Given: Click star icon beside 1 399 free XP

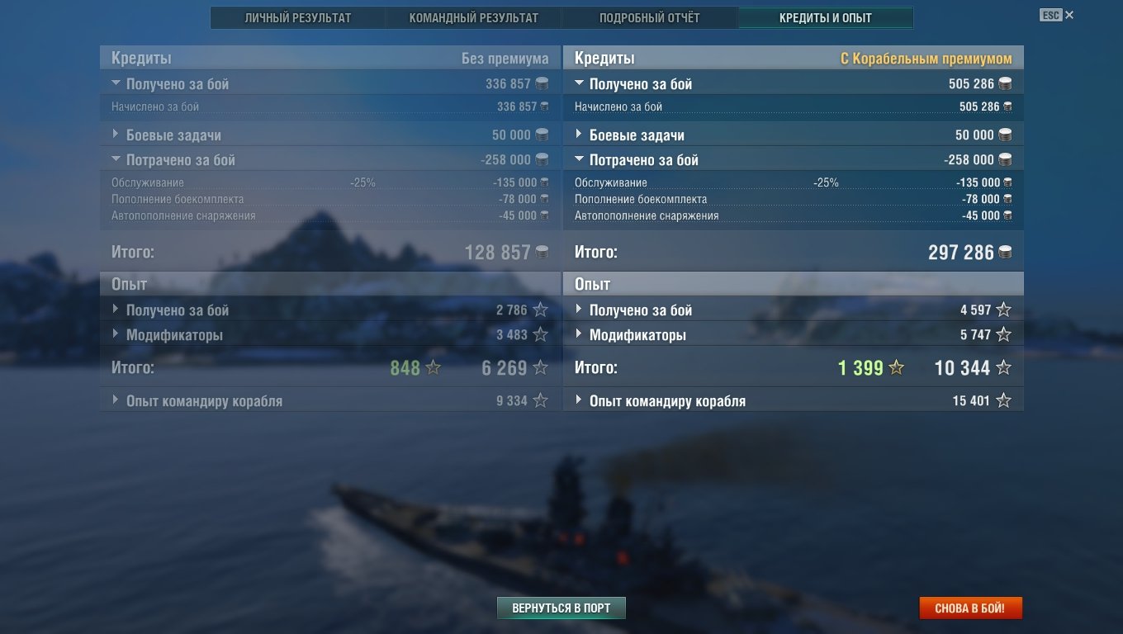Looking at the screenshot, I should pyautogui.click(x=896, y=367).
